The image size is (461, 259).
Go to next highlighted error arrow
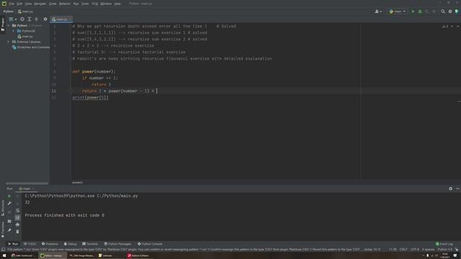[457, 27]
